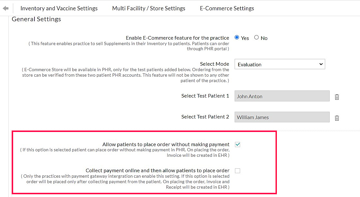Click the John Anton patient field

[282, 96]
